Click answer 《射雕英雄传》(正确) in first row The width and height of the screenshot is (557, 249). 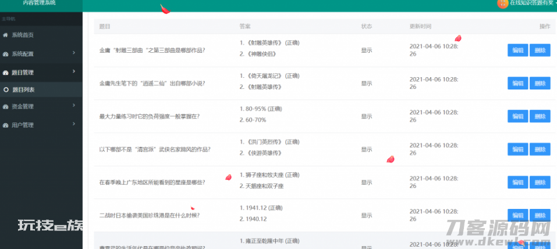click(269, 43)
